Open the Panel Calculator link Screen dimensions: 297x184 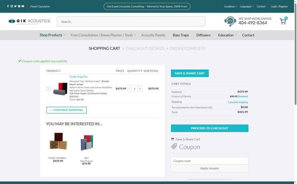(40, 7)
